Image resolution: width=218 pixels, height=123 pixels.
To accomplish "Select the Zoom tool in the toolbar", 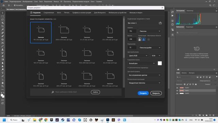I will [2, 86].
